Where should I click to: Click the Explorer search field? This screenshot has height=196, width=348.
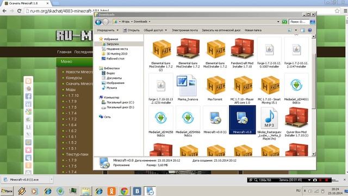pos(299,22)
